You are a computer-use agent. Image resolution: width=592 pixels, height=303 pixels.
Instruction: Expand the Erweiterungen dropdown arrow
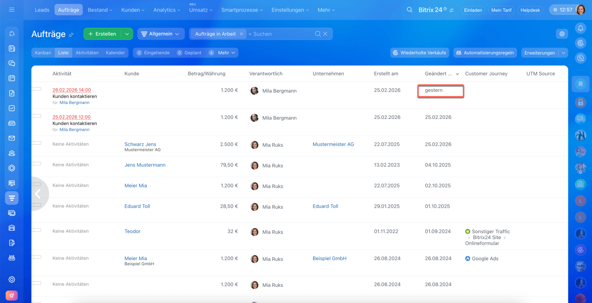[x=563, y=53]
